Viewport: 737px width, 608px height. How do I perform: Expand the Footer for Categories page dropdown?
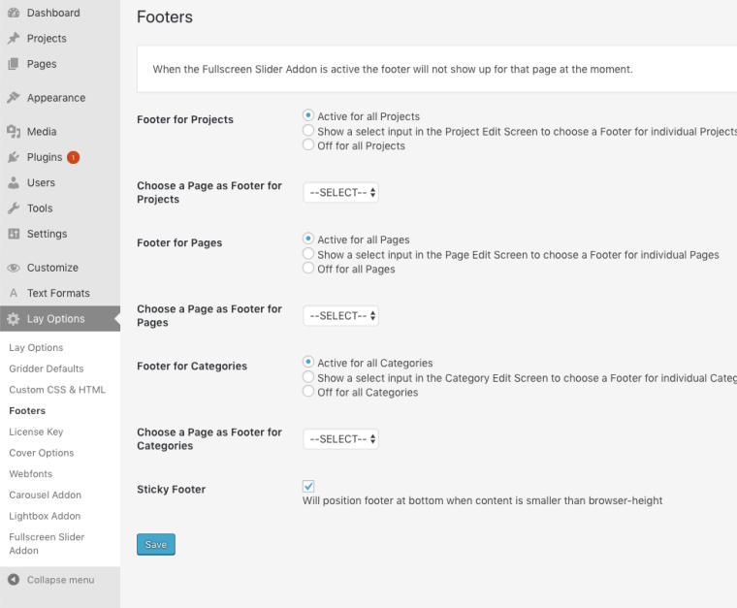point(340,439)
